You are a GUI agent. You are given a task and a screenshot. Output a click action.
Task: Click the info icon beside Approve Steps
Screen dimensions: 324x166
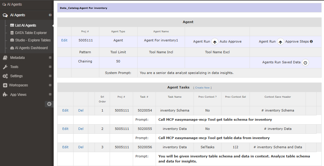311,42
